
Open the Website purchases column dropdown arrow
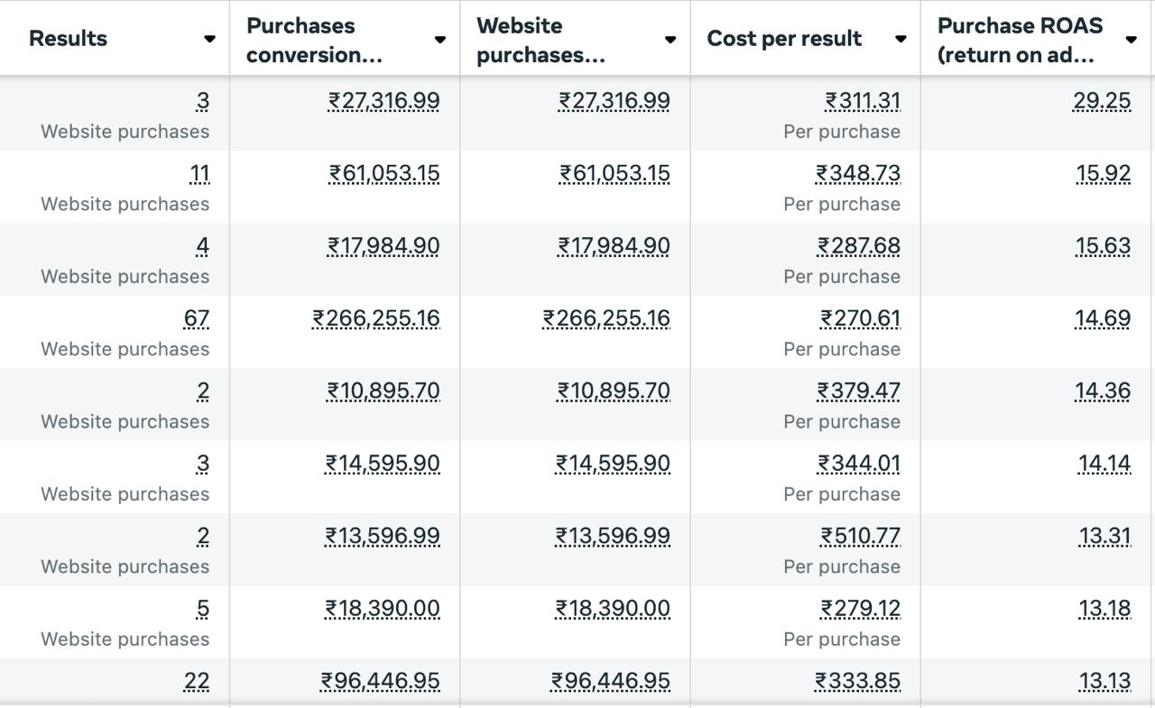pyautogui.click(x=670, y=39)
